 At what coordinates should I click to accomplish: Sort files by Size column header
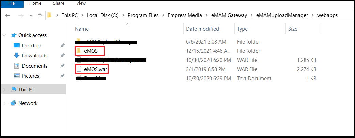293,29
